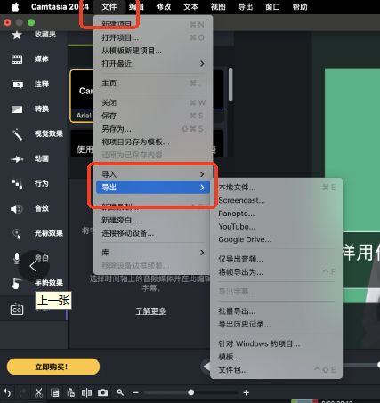
Task: Open the 导出 menu in the menu bar
Action: (246, 7)
